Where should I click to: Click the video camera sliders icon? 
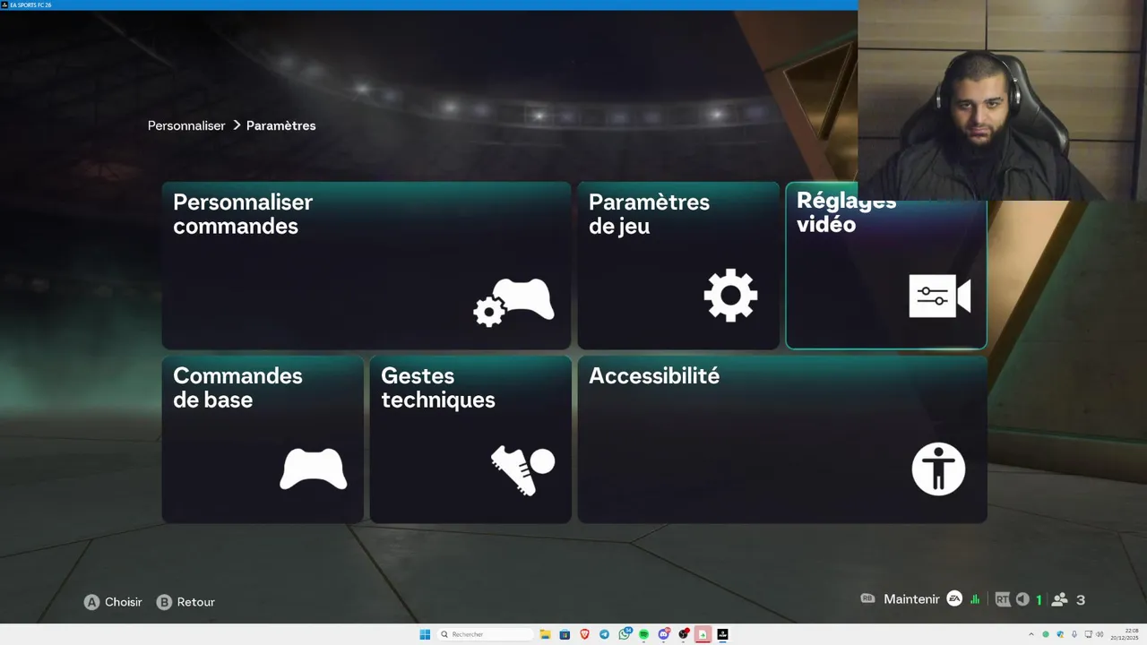(x=940, y=297)
